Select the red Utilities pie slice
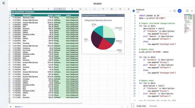This screenshot has width=195, height=108. pyautogui.click(x=105, y=44)
